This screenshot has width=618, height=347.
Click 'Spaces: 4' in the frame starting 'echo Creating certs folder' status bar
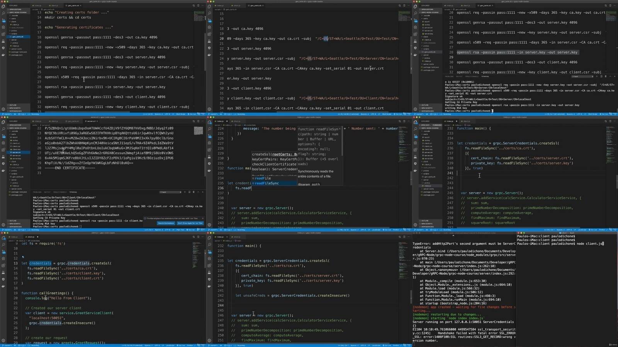pyautogui.click(x=158, y=114)
